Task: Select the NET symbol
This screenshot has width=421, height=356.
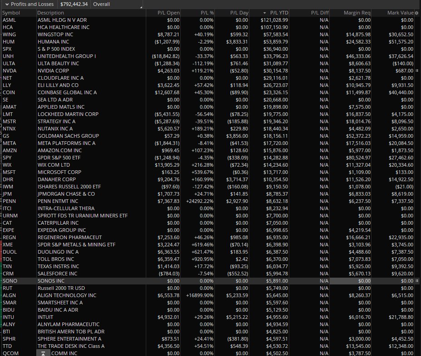Action: (7, 78)
